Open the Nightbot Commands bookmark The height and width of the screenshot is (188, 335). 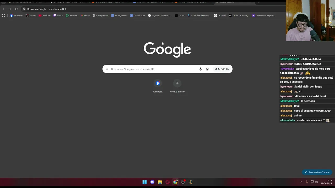click(x=159, y=15)
